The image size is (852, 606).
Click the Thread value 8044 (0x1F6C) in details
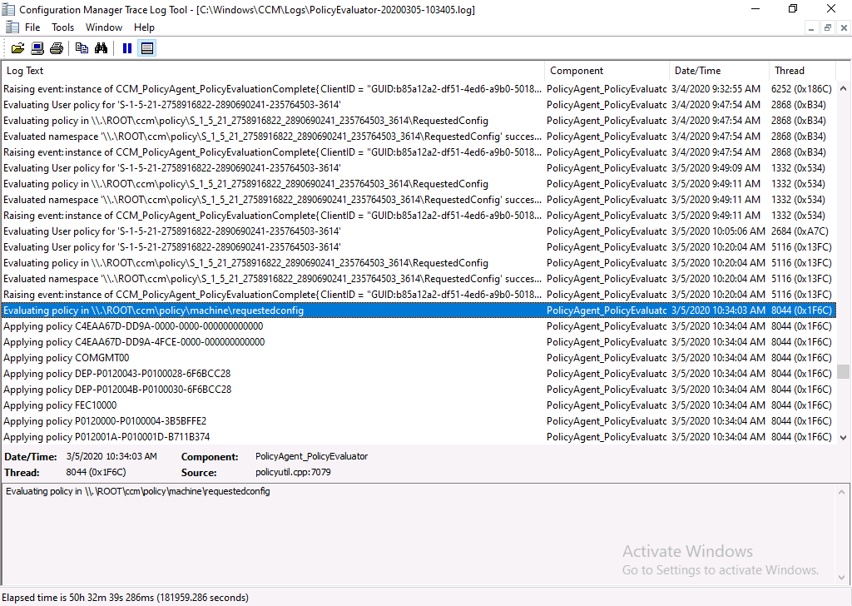tap(97, 472)
